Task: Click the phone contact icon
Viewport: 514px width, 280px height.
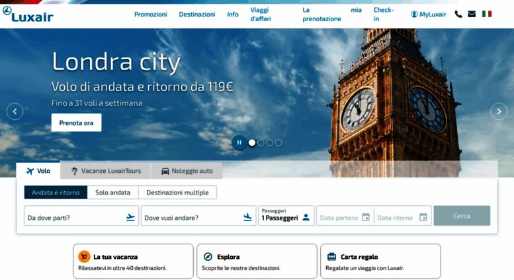Action: pos(458,14)
